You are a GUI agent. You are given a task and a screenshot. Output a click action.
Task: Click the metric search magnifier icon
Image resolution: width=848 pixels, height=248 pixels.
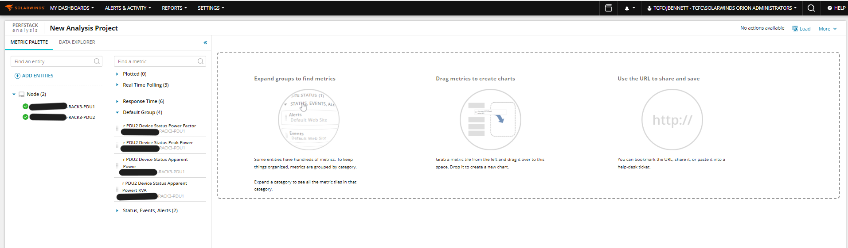(x=200, y=61)
